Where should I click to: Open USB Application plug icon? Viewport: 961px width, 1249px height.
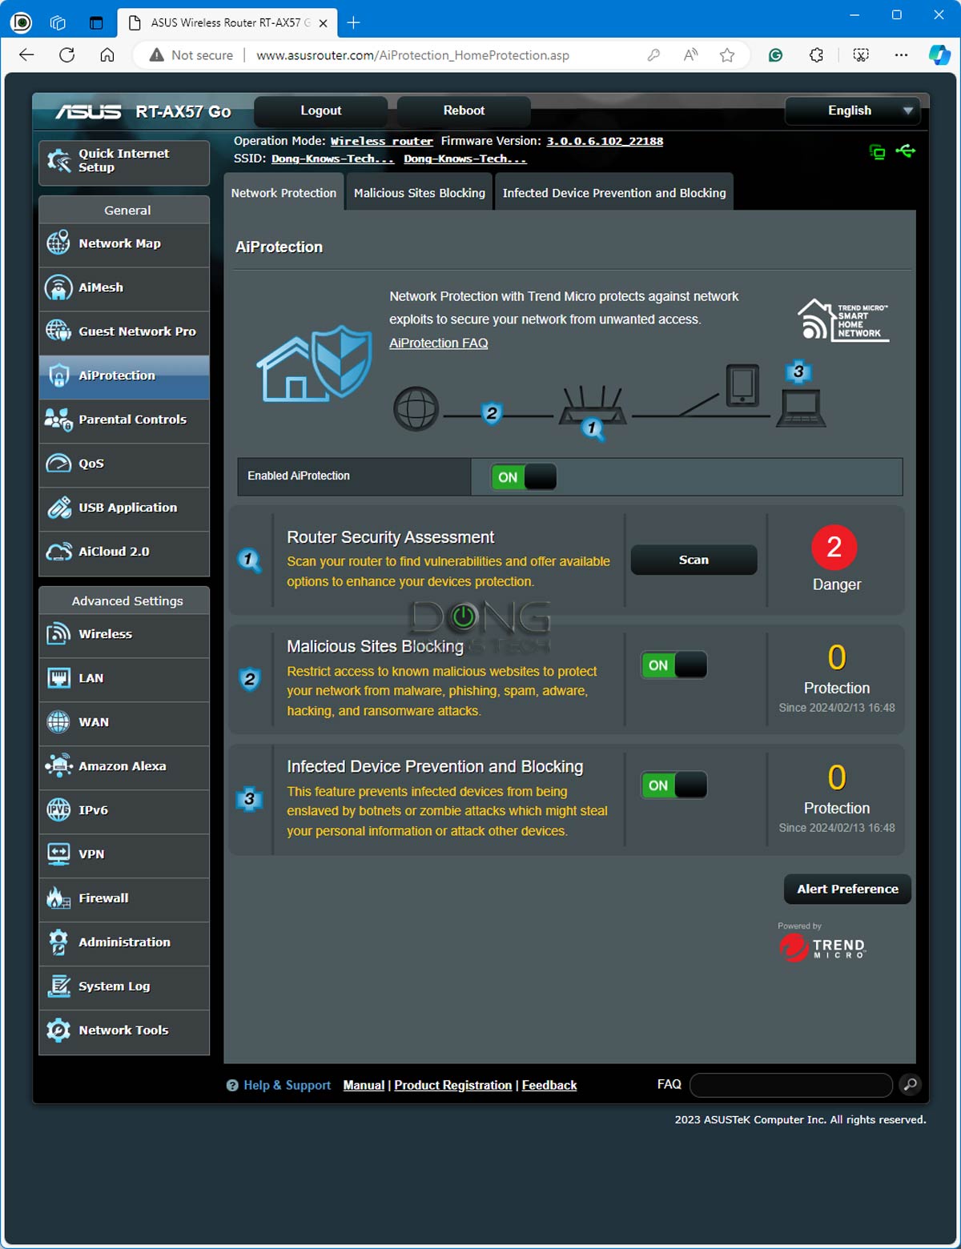tap(58, 508)
